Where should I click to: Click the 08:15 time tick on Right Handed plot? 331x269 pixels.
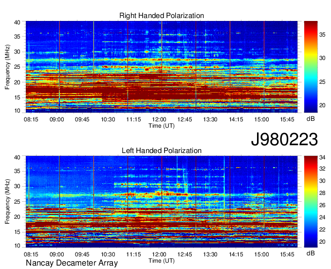coord(31,119)
